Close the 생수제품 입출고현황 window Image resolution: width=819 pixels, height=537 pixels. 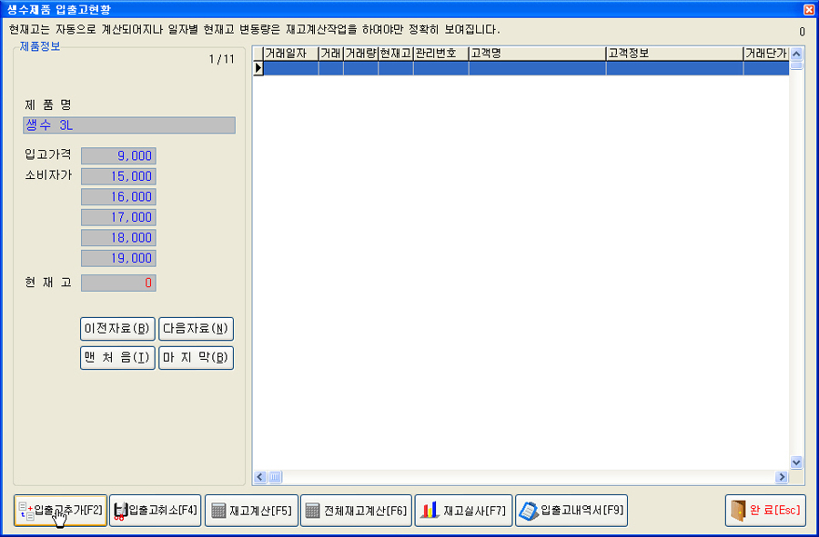[809, 9]
